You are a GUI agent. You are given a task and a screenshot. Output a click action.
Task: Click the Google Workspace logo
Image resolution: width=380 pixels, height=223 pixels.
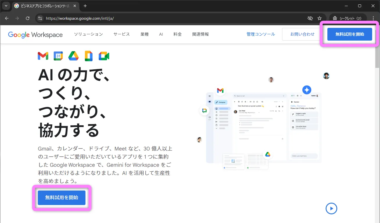pos(35,35)
